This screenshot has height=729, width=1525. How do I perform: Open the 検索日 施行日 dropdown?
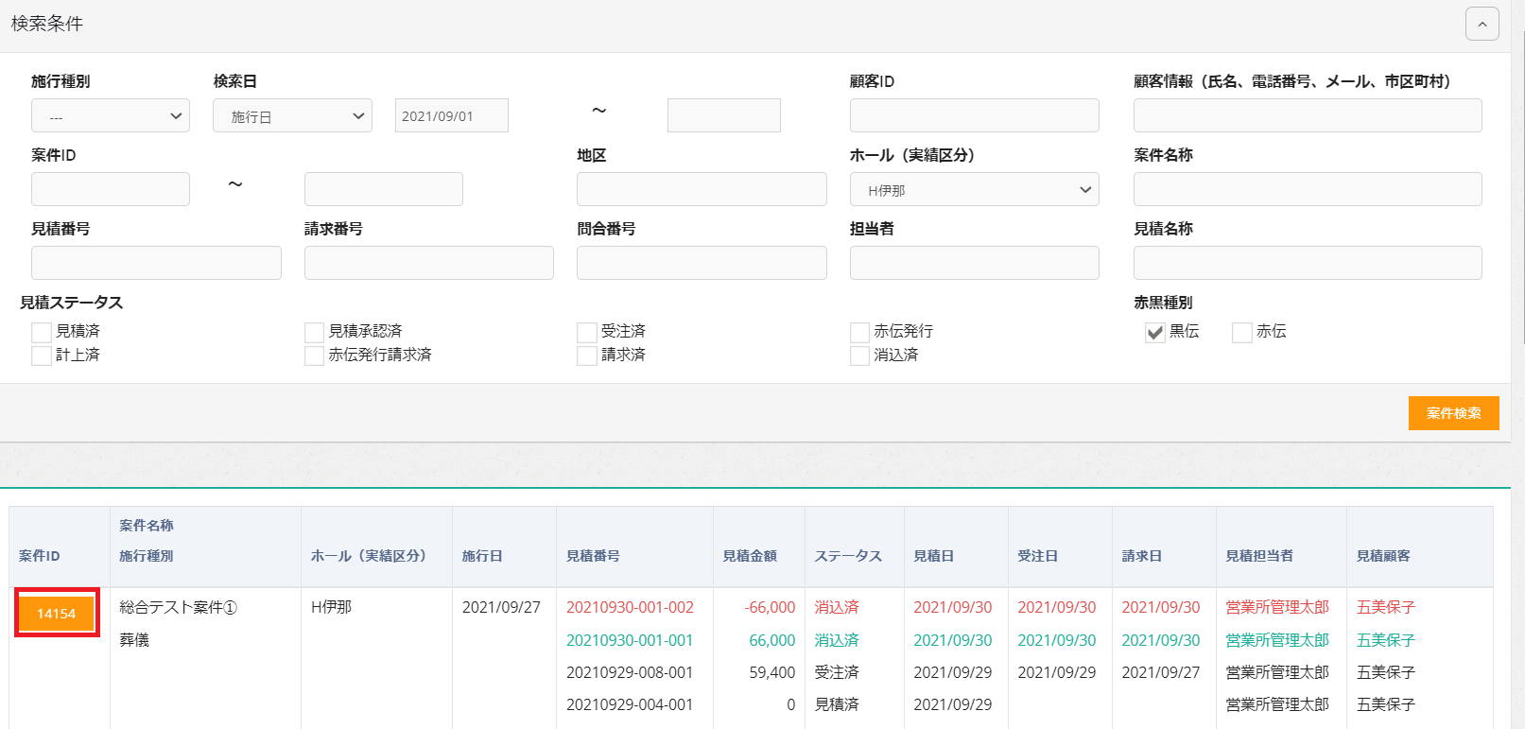tap(292, 116)
